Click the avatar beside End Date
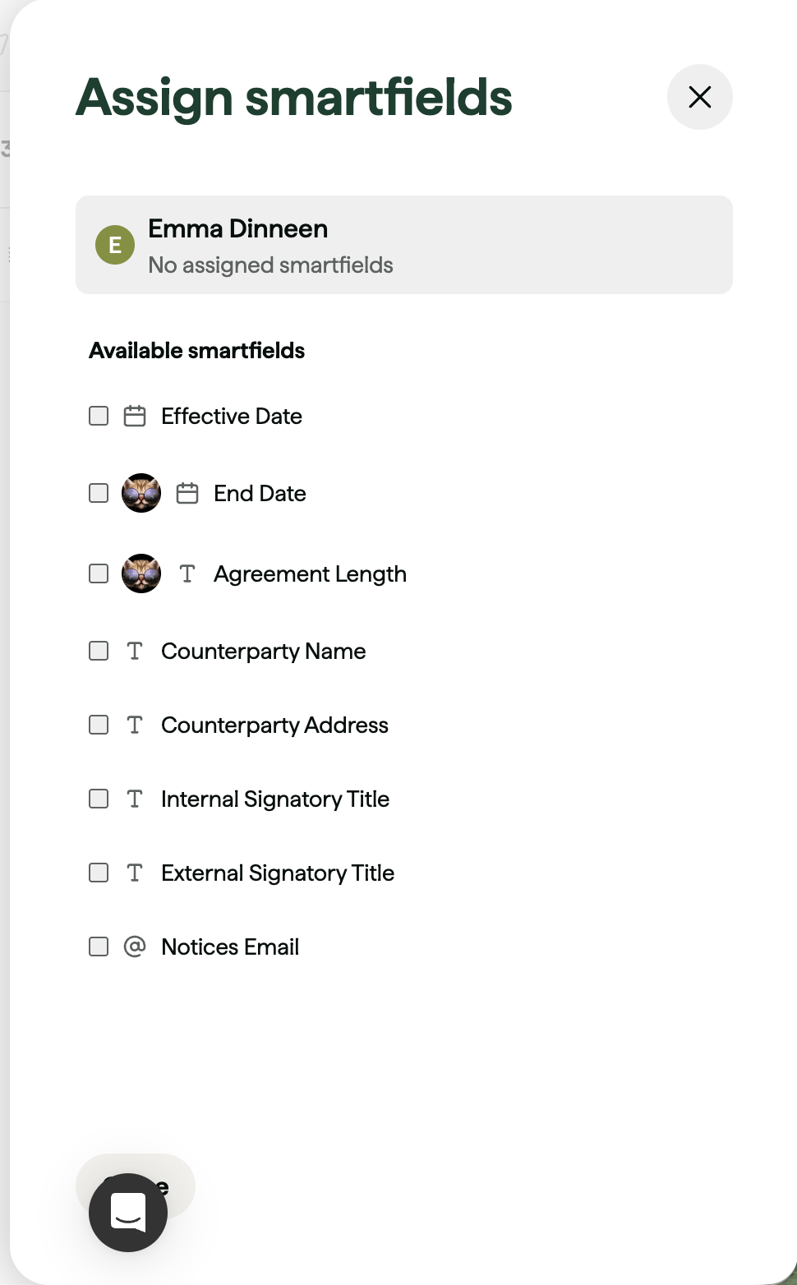The width and height of the screenshot is (797, 1285). coord(141,493)
